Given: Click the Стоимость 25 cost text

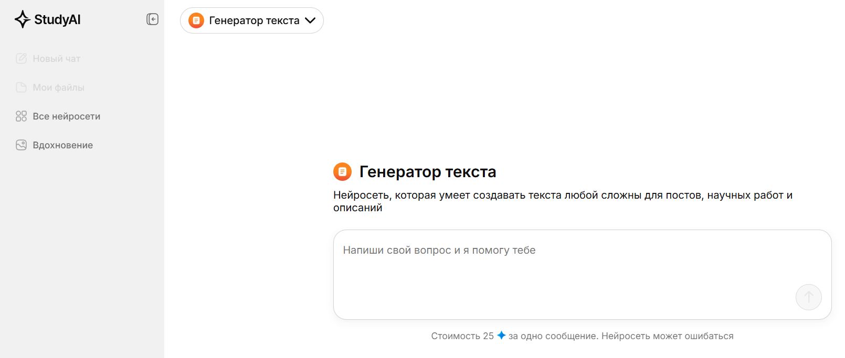Looking at the screenshot, I should (462, 336).
